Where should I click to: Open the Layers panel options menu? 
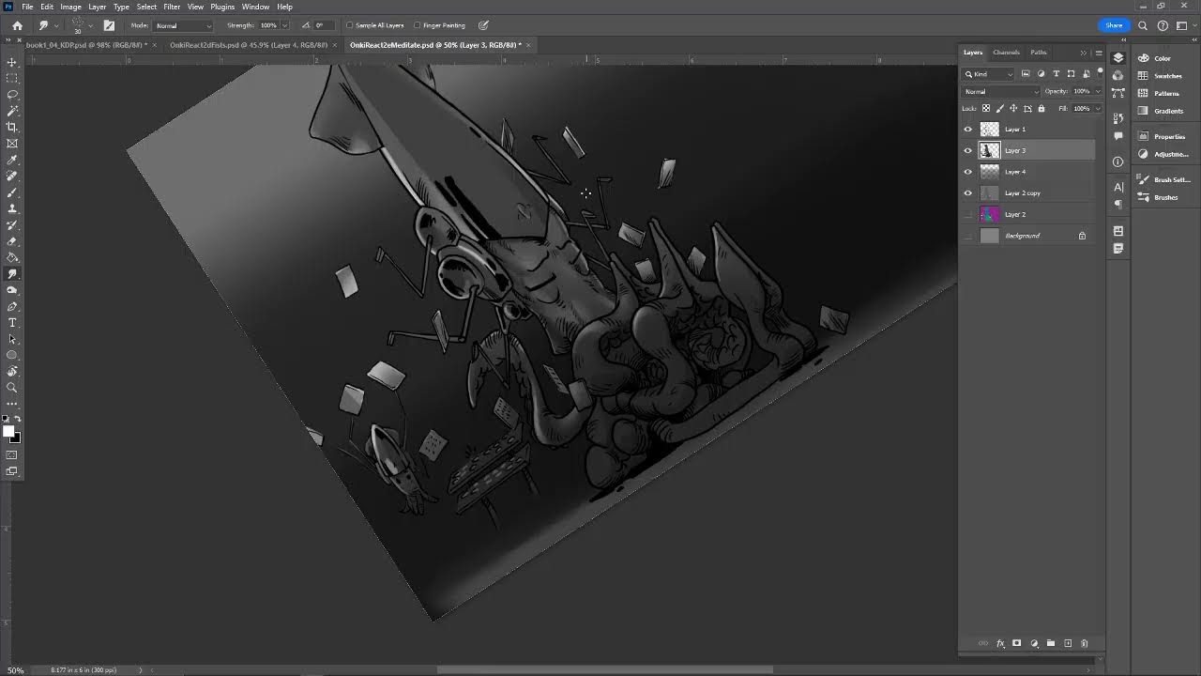[1099, 53]
